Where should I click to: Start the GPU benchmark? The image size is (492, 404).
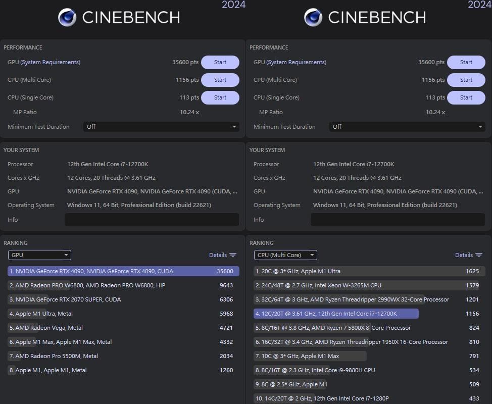220,62
